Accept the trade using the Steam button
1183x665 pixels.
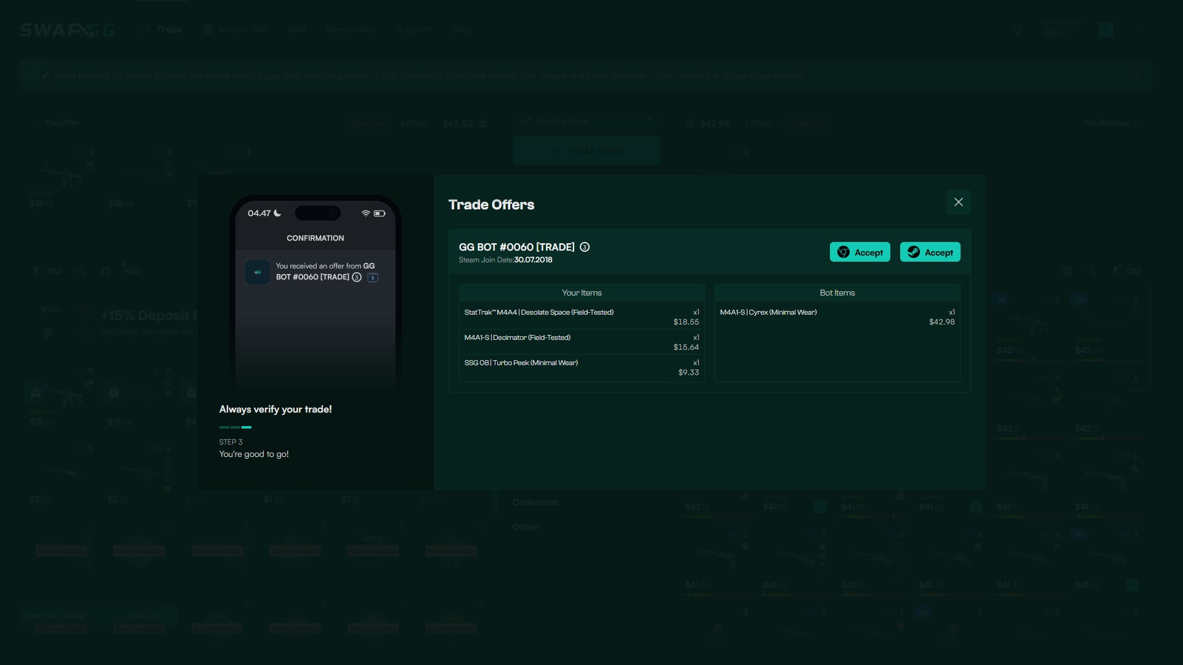click(930, 252)
